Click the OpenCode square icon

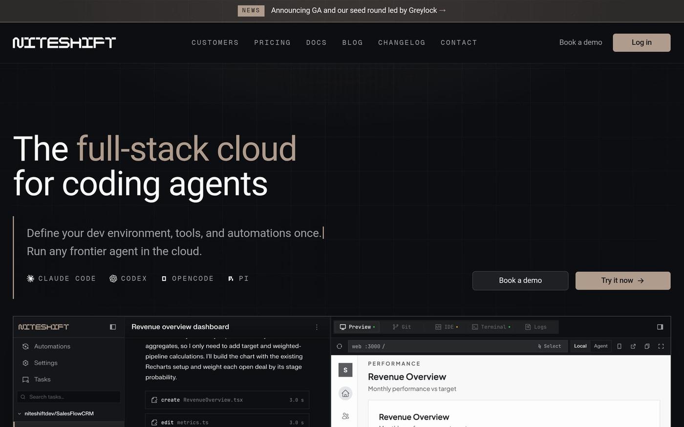point(164,279)
